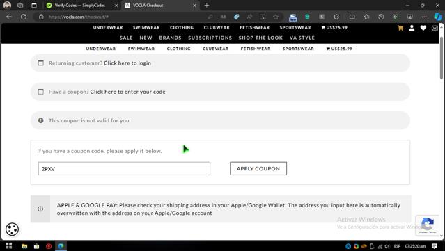
Task: Open the gray S extension icon
Action: (x=322, y=17)
